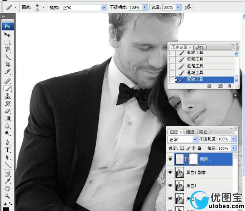Viewport: 245px width, 211px height.
Task: Select the Eraser tool
Action: click(x=7, y=111)
